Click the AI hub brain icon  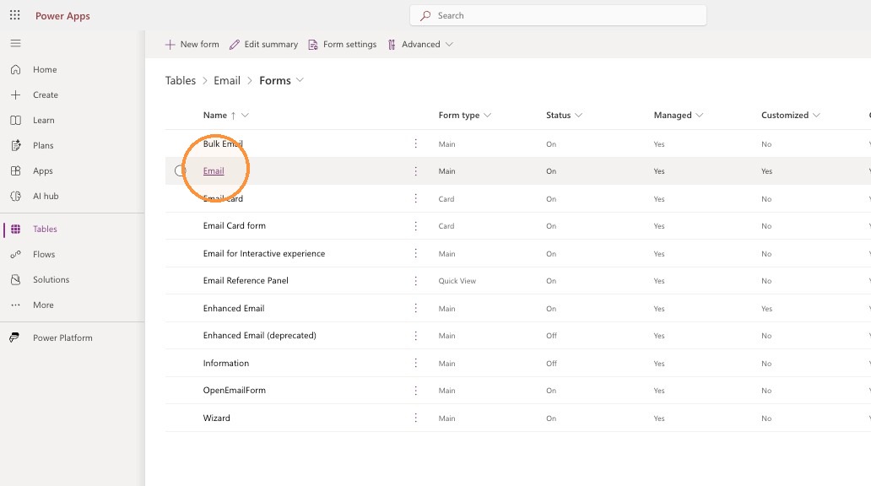[x=15, y=196]
